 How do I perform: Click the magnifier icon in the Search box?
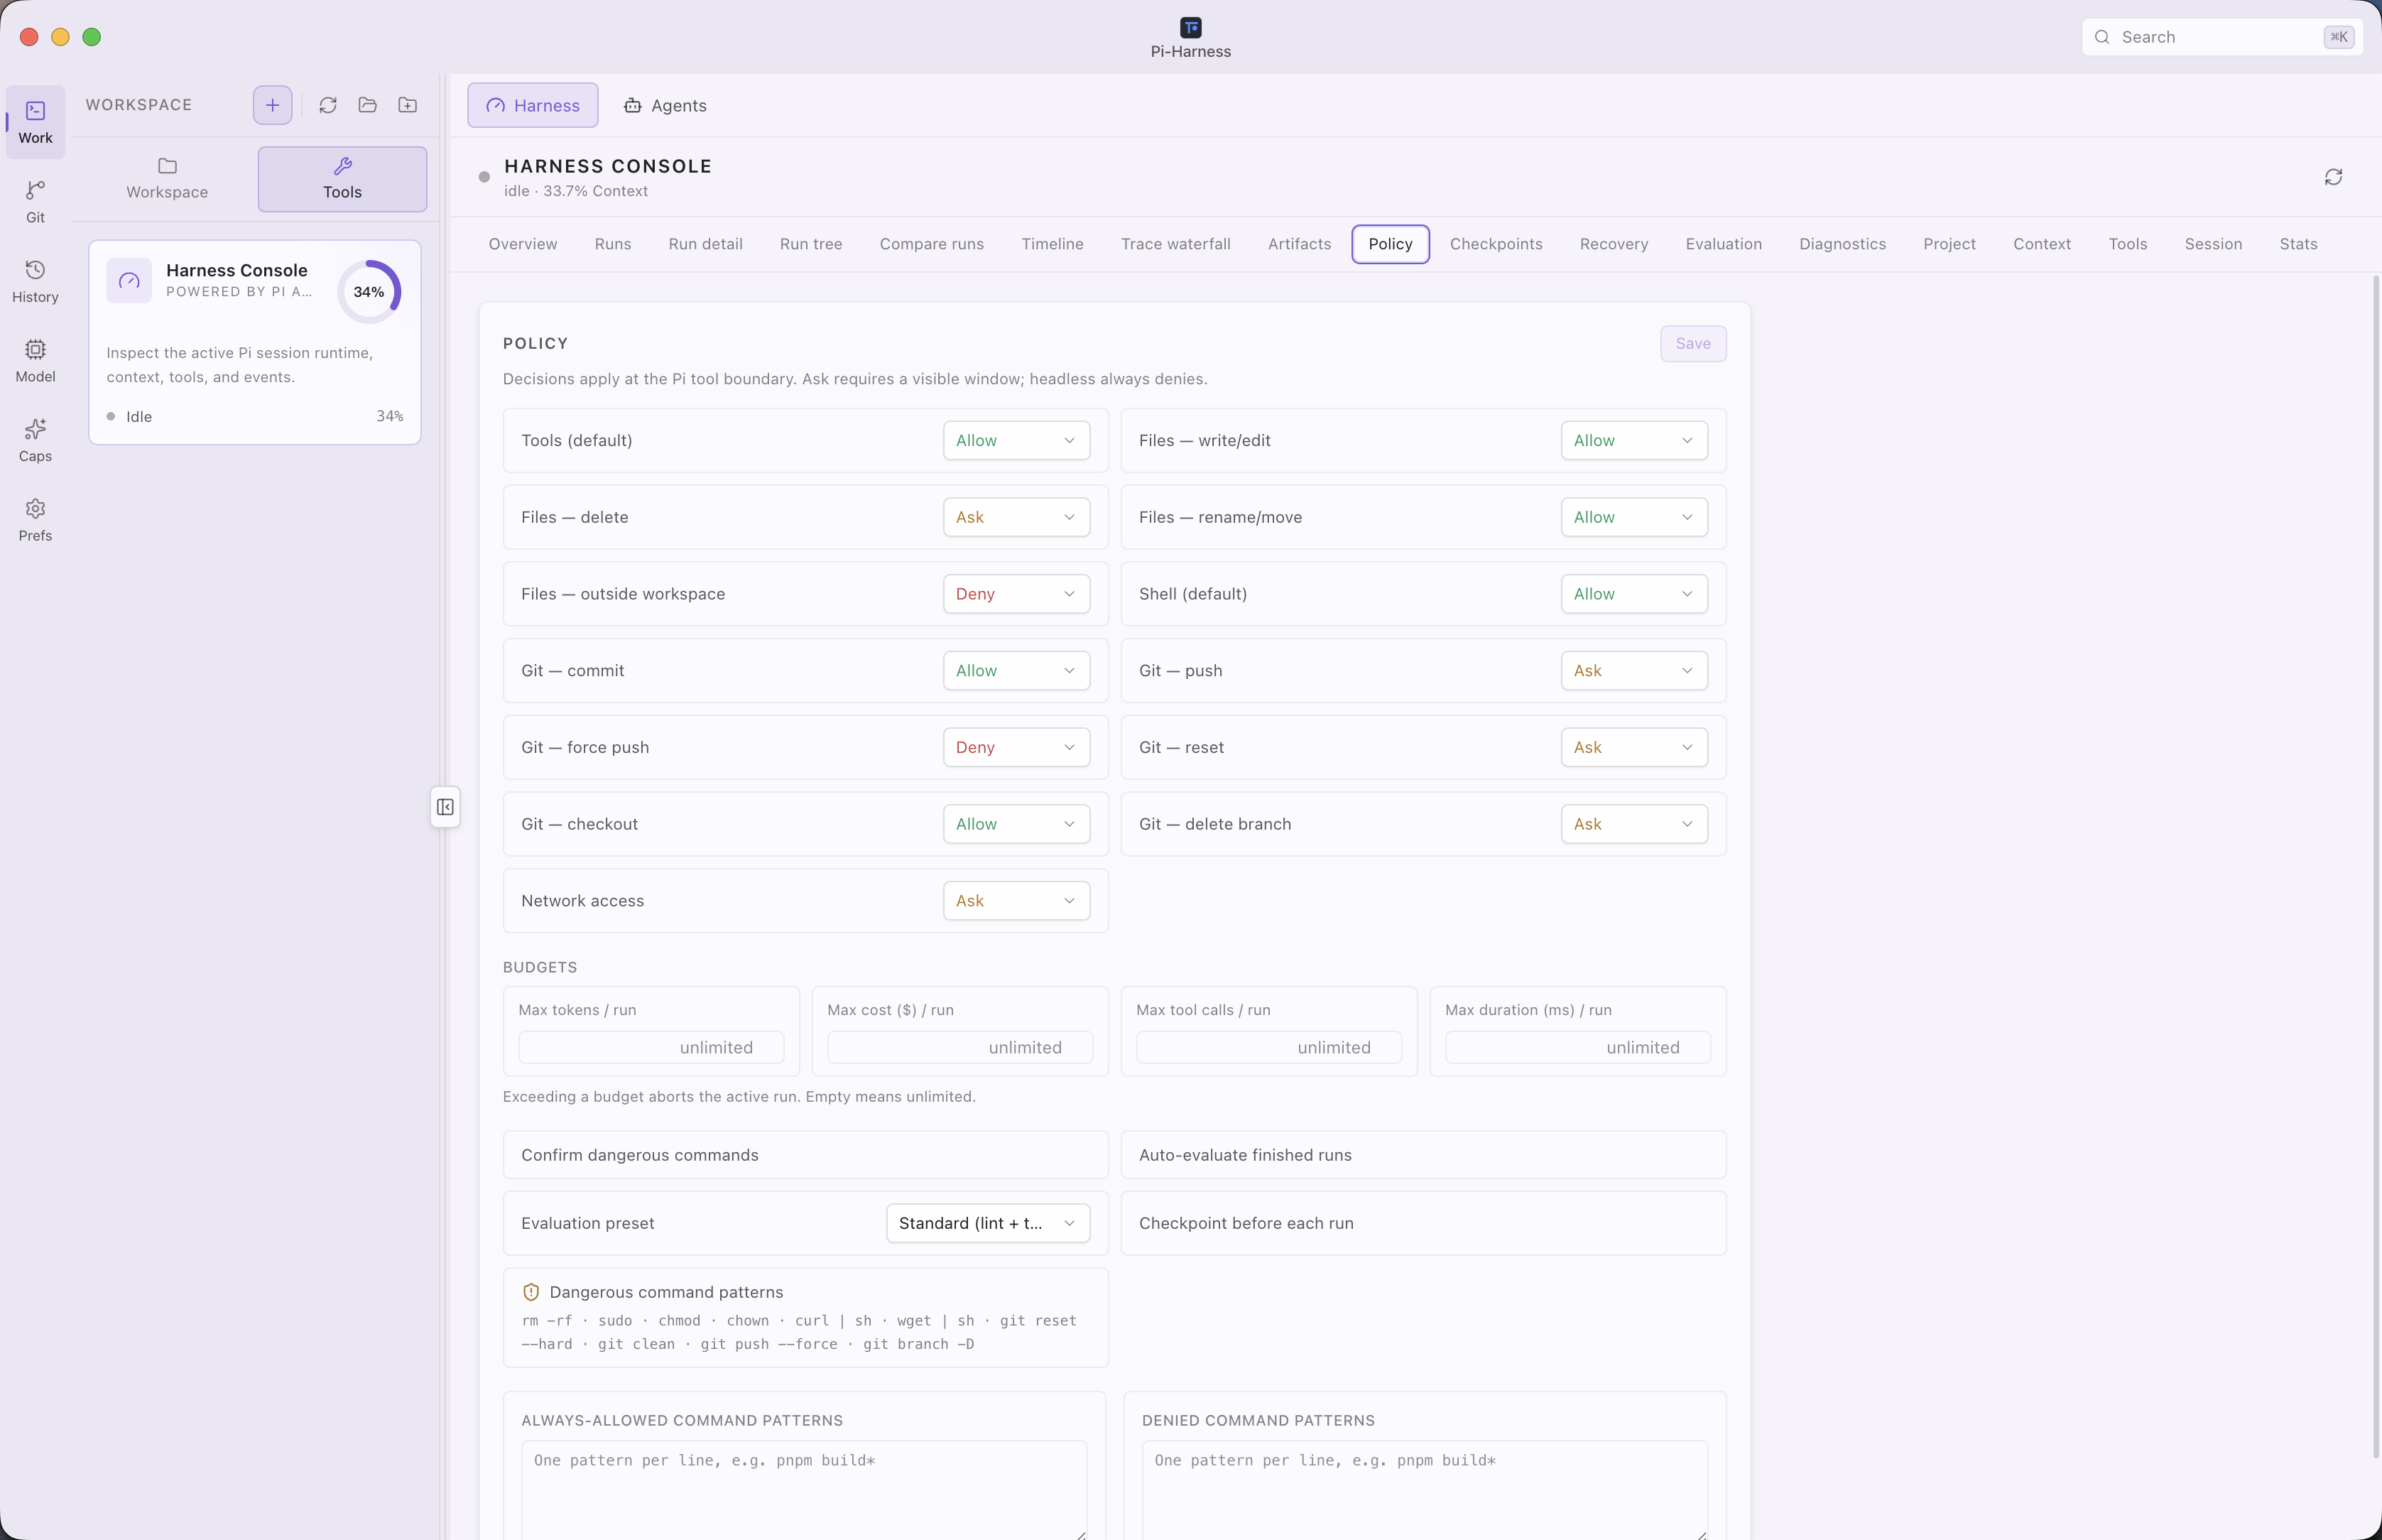click(2102, 37)
